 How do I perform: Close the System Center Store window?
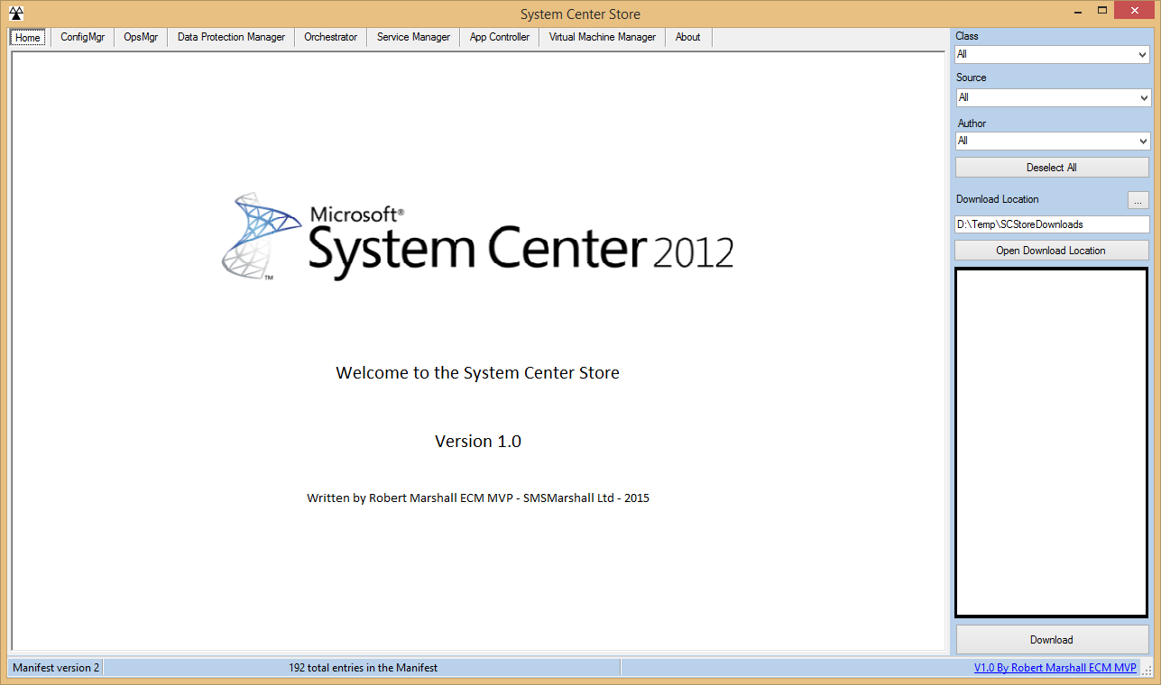(x=1137, y=11)
